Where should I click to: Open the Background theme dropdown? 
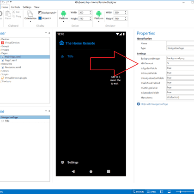pos(47,12)
